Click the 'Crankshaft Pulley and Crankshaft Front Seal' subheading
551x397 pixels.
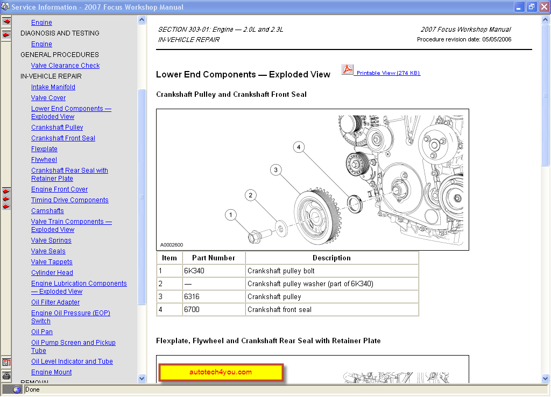click(231, 95)
